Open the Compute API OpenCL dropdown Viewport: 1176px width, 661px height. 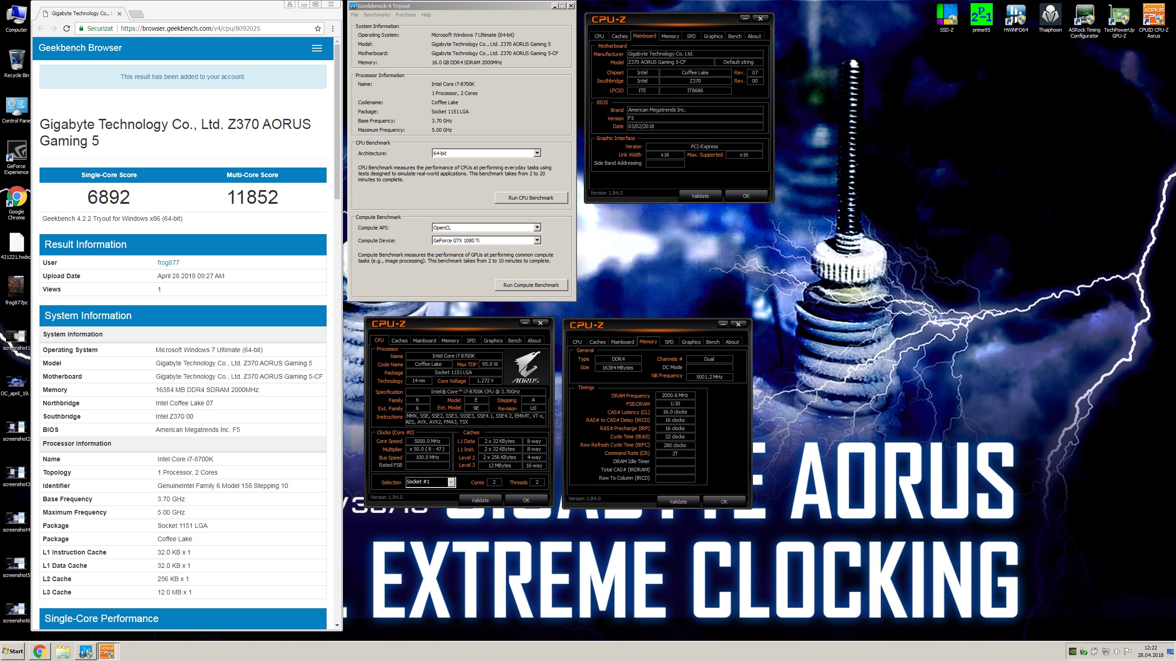coord(537,228)
